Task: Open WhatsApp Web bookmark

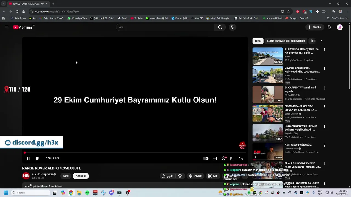Action: (77, 18)
